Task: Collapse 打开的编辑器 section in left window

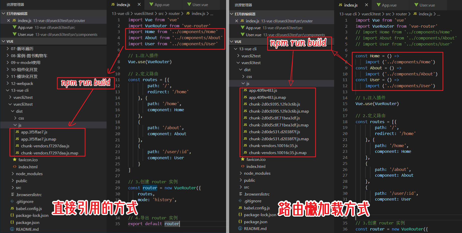Action: (x=4, y=14)
